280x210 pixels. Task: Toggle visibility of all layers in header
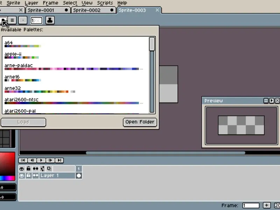pos(22,169)
